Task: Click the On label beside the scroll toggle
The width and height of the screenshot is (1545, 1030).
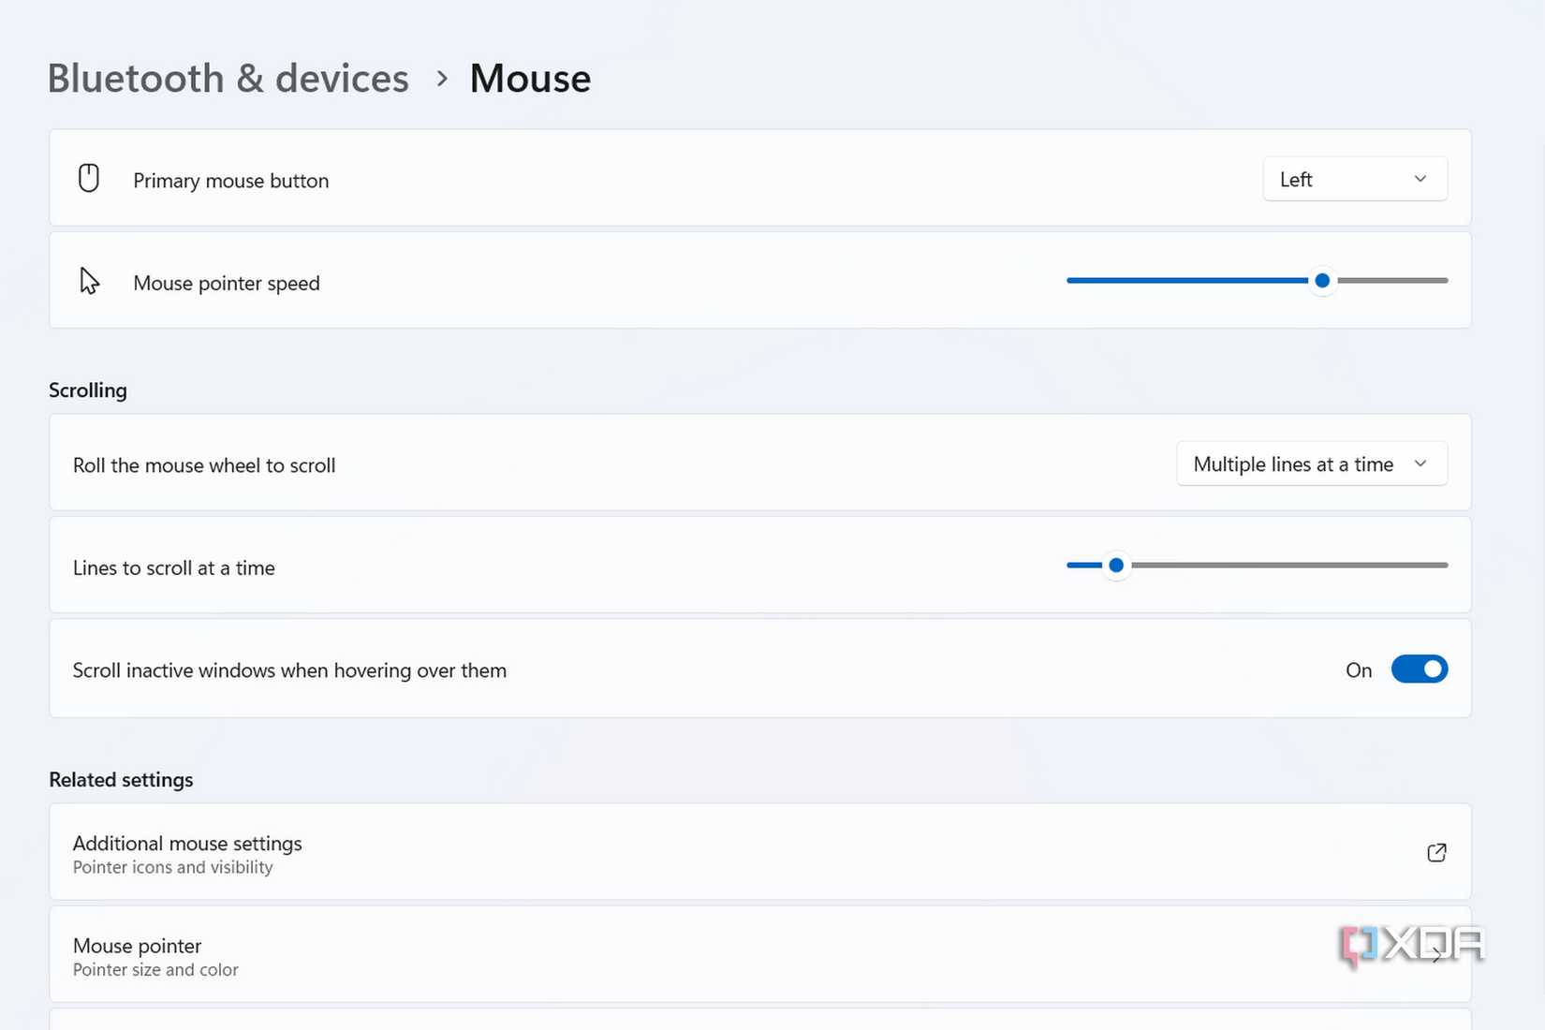Action: tap(1359, 670)
